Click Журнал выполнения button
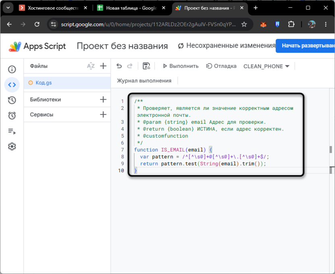Screen dimensions: 335x274 click(x=144, y=81)
